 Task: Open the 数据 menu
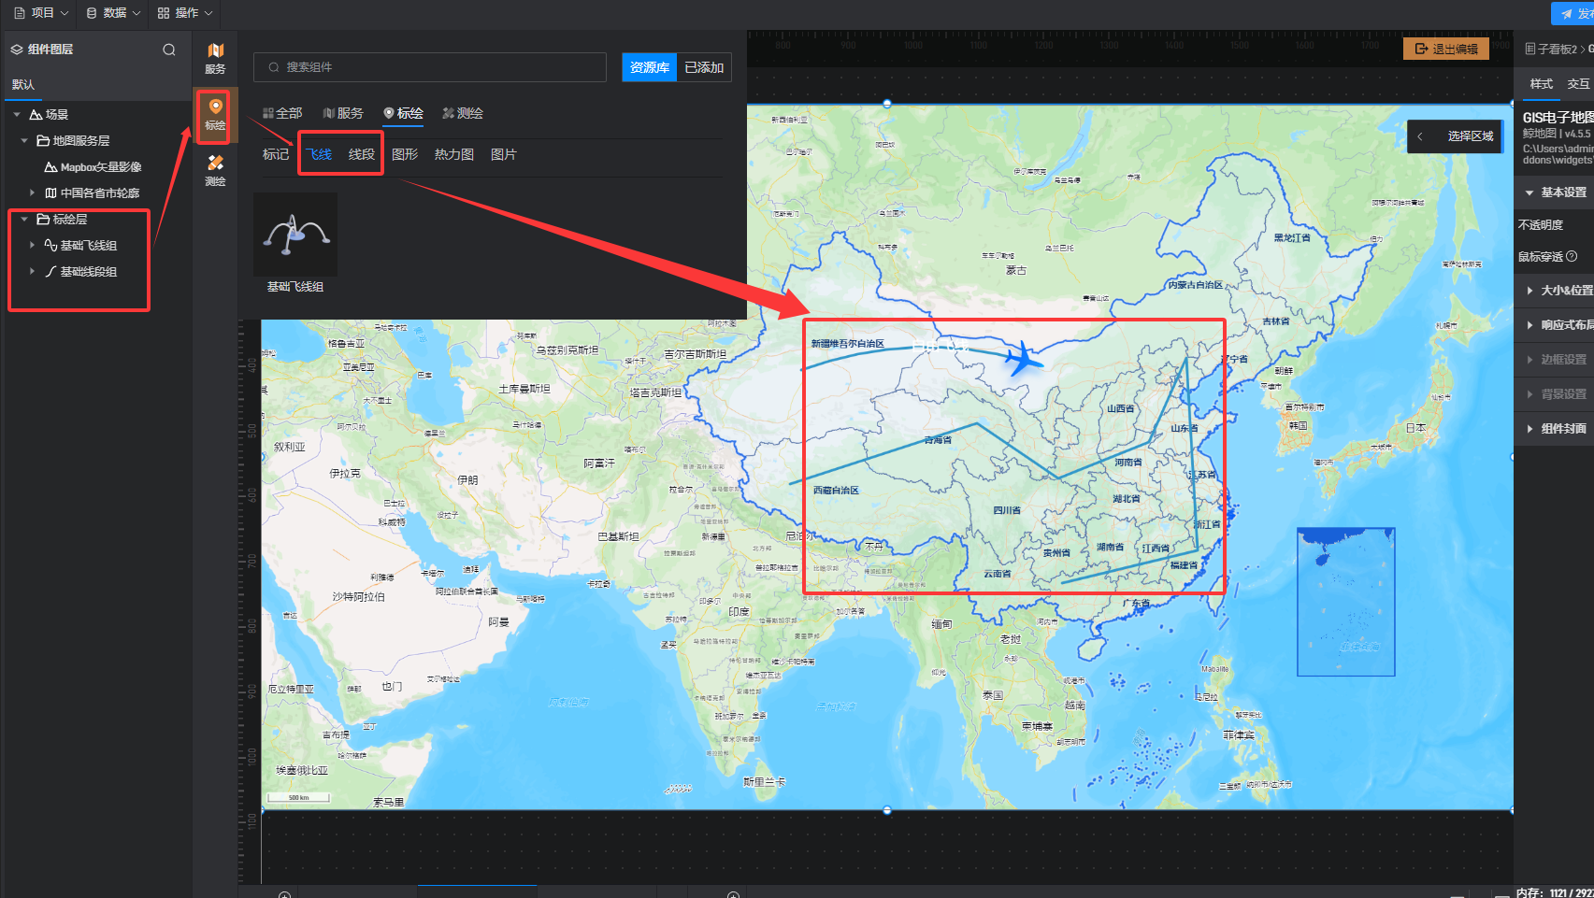113,13
